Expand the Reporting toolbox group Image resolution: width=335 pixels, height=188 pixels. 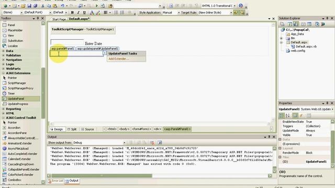click(x=4, y=109)
